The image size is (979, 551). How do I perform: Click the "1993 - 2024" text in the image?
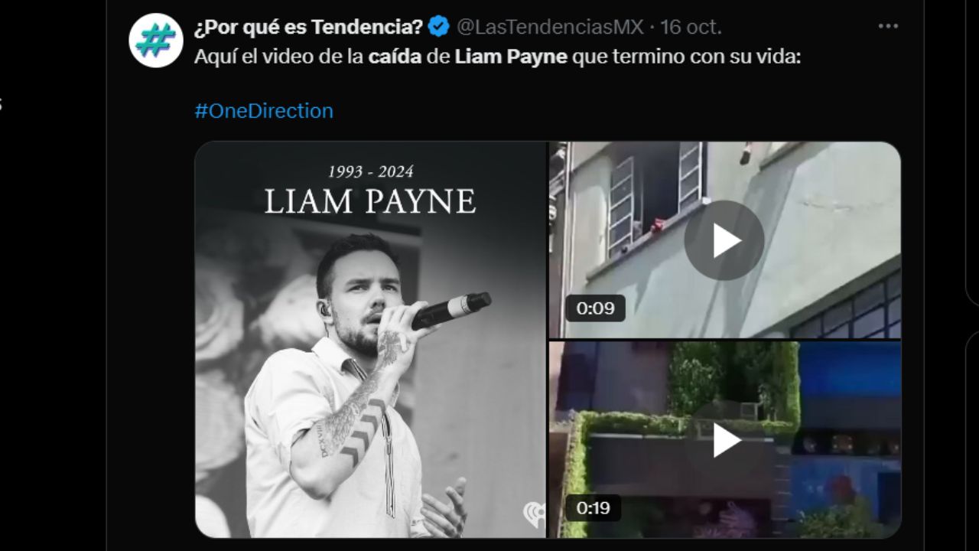click(370, 171)
